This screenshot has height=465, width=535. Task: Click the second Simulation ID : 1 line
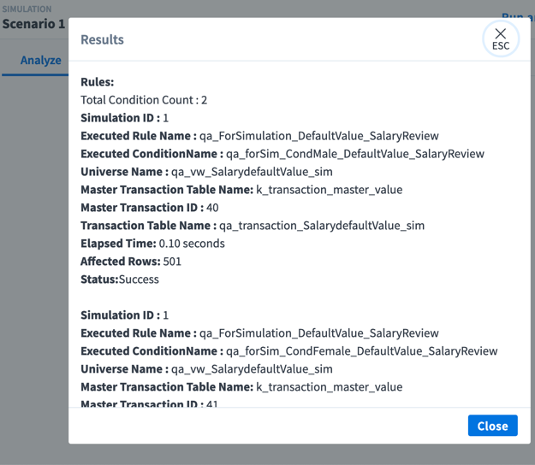coord(124,315)
